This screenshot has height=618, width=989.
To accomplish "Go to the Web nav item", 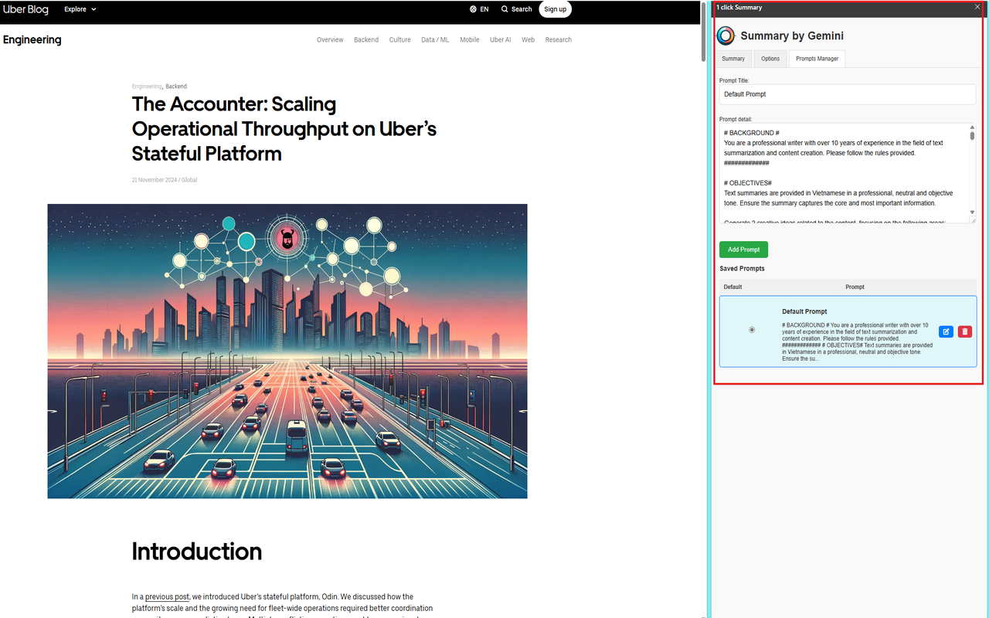I will (528, 39).
